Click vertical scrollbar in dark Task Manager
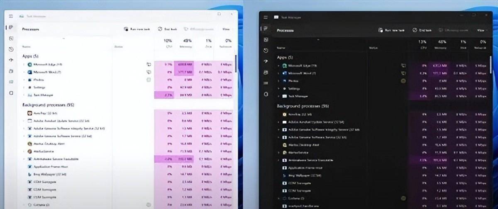This screenshot has width=498, height=209. click(x=490, y=66)
